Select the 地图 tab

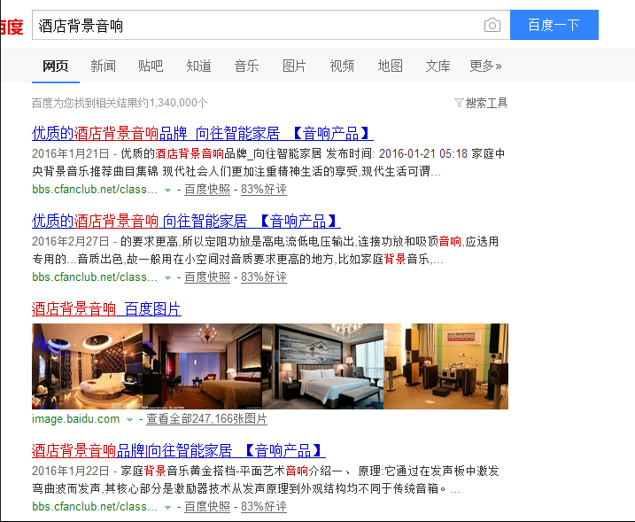click(x=390, y=66)
